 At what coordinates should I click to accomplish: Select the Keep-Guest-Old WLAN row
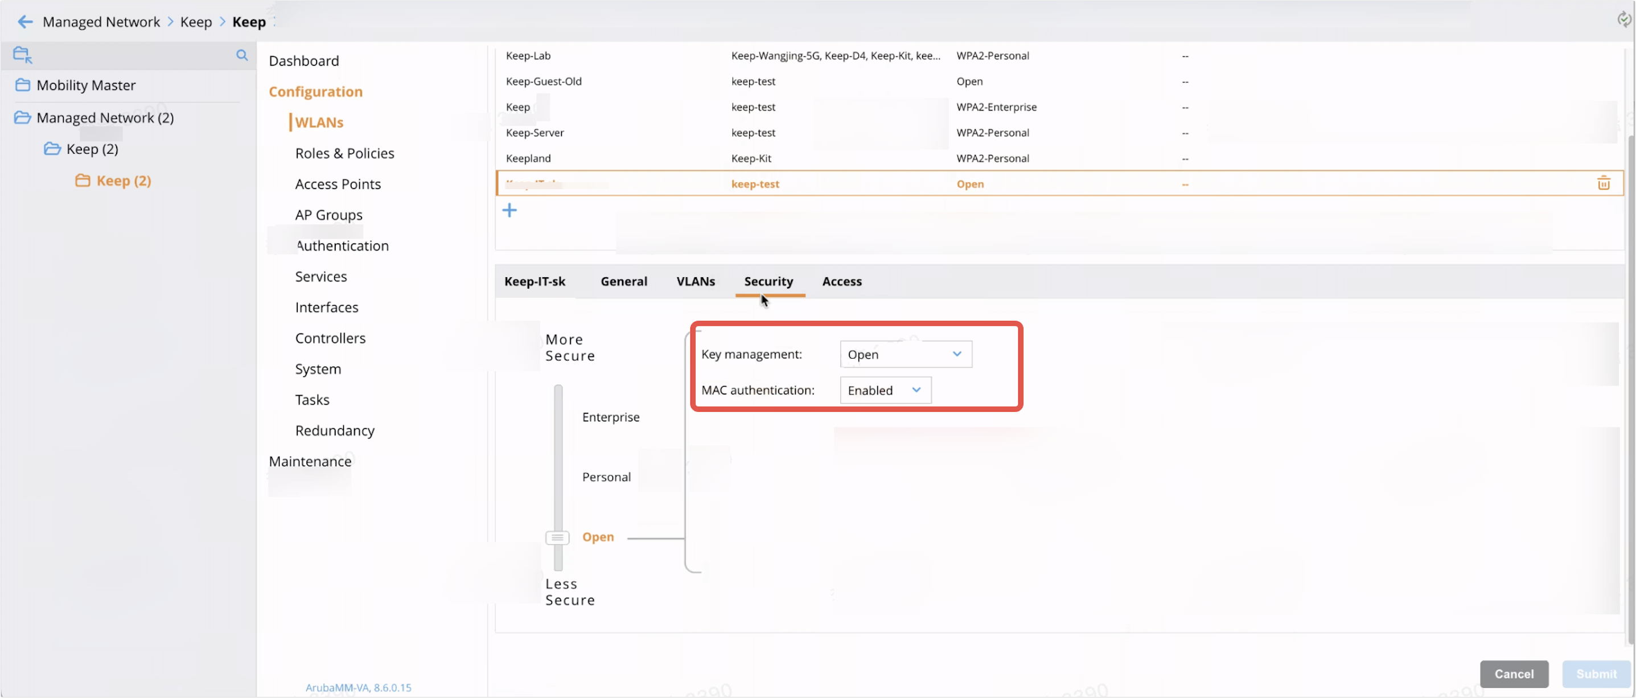pos(1059,81)
